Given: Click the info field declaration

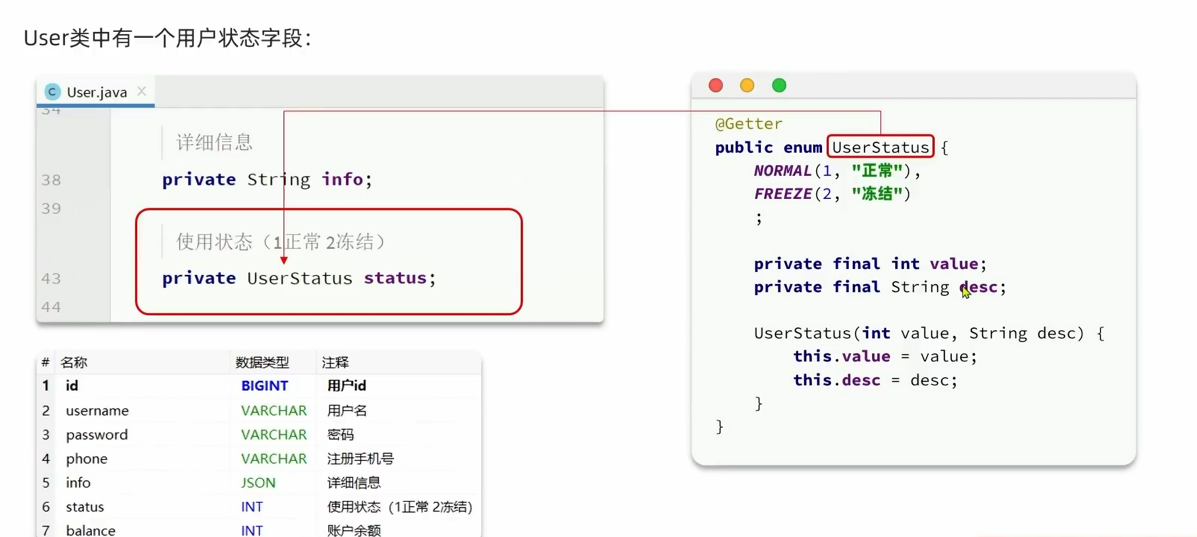Looking at the screenshot, I should click(342, 179).
